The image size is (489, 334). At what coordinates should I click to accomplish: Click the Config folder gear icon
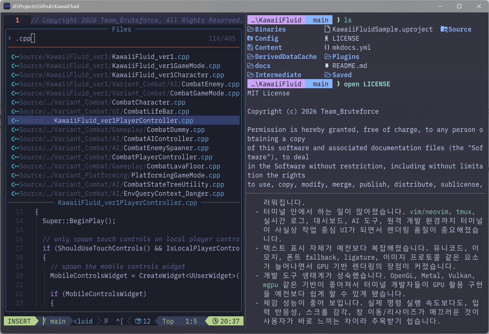tap(250, 38)
